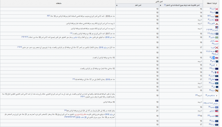Click the Iowa tricolor flag icon

pyautogui.click(x=217, y=72)
